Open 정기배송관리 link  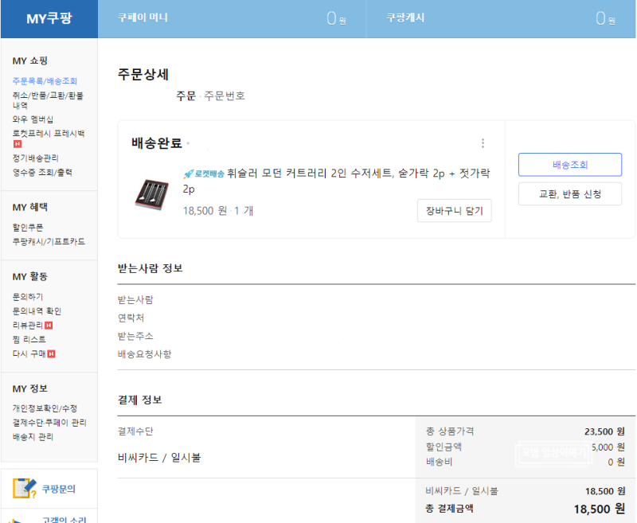[35, 158]
